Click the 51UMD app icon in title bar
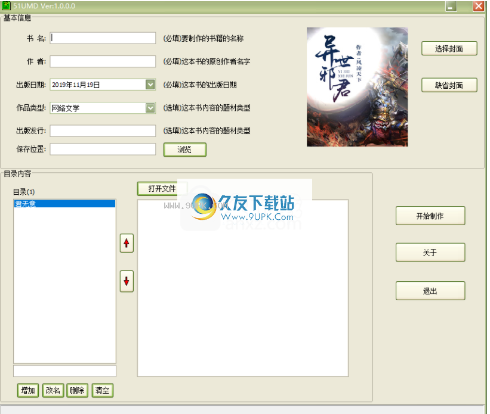 click(x=6, y=5)
